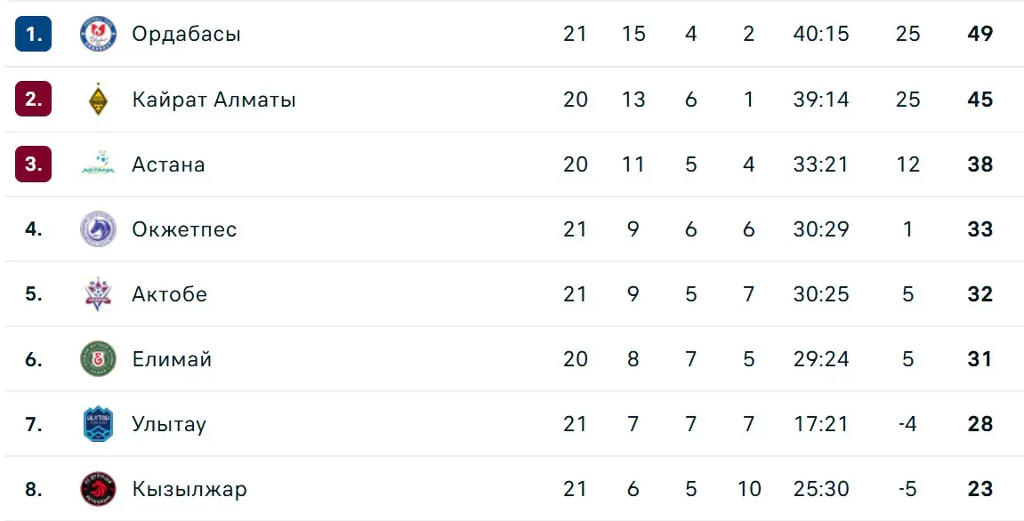Click the blue Улытау shield logo
The height and width of the screenshot is (521, 1024).
98,424
